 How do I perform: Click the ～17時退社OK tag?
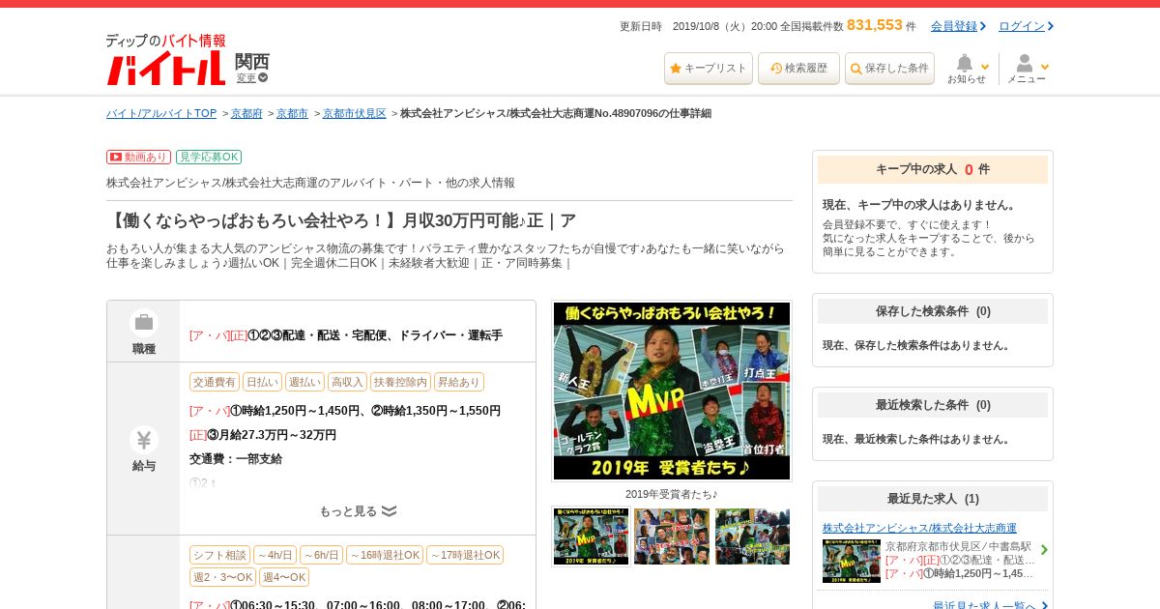coord(465,555)
